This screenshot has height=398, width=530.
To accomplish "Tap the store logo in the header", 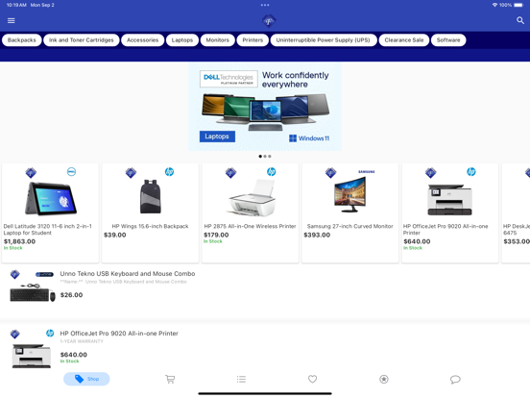I will click(x=269, y=21).
